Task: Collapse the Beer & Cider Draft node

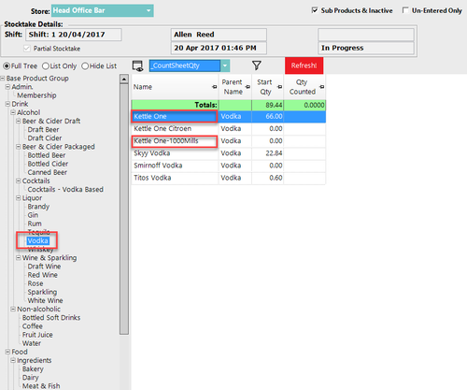Action: click(19, 121)
